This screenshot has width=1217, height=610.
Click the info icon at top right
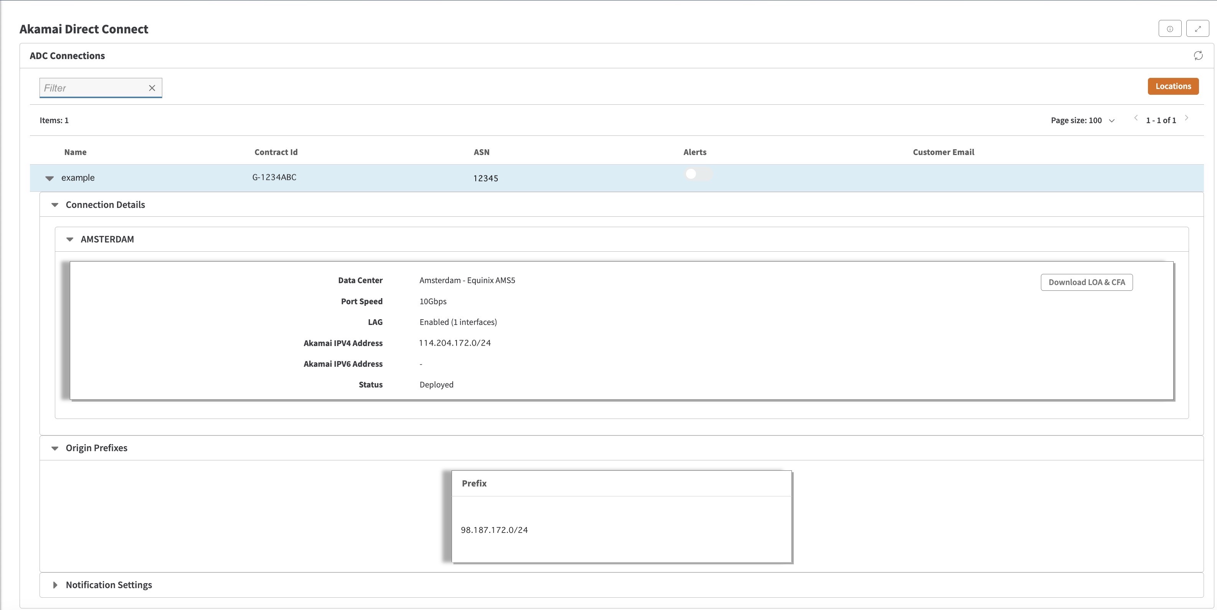coord(1170,29)
